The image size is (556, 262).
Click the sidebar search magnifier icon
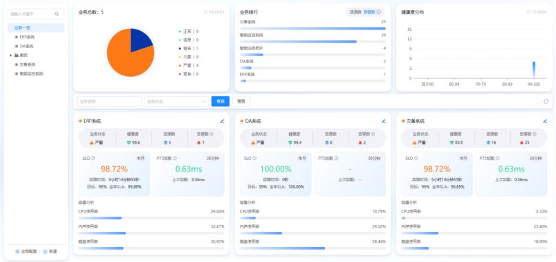click(56, 14)
